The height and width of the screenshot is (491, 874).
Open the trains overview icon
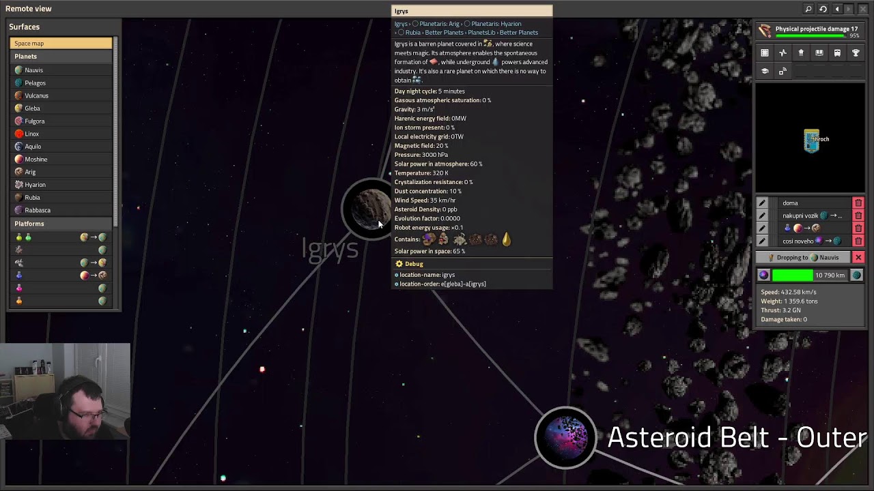pos(837,53)
